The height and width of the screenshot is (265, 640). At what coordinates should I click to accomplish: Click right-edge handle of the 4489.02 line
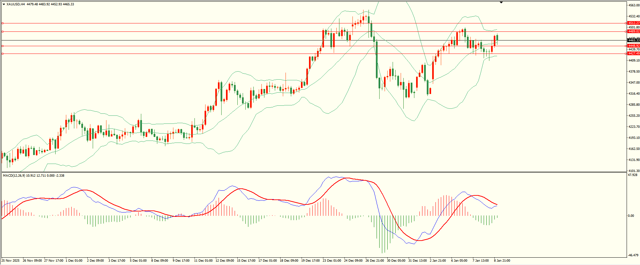click(626, 31)
